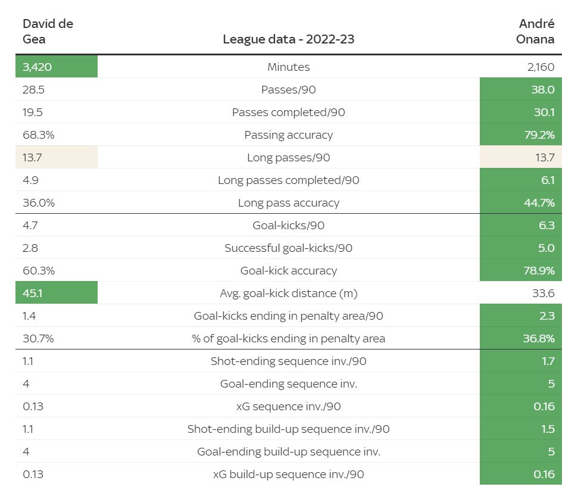Click the Shot-ending sequence inv./90 label
This screenshot has width=581, height=493.
288,361
